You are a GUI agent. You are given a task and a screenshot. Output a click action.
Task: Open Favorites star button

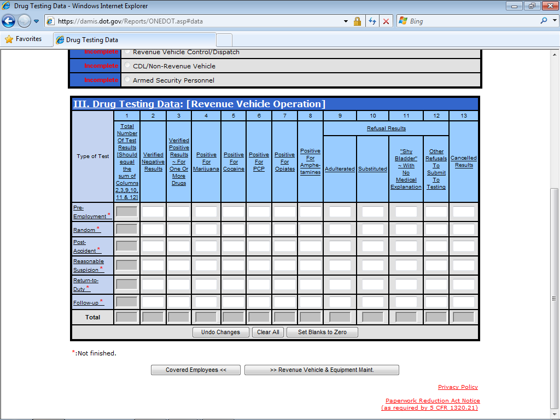(24, 39)
